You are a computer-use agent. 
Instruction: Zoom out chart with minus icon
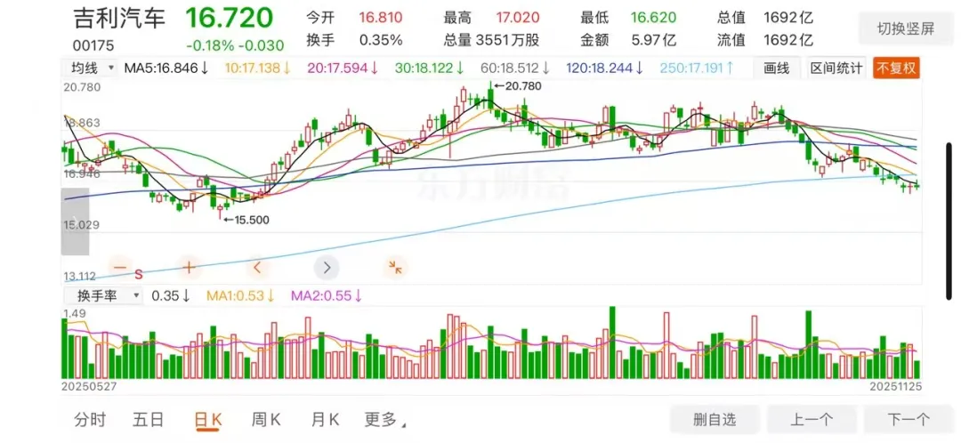(x=120, y=267)
